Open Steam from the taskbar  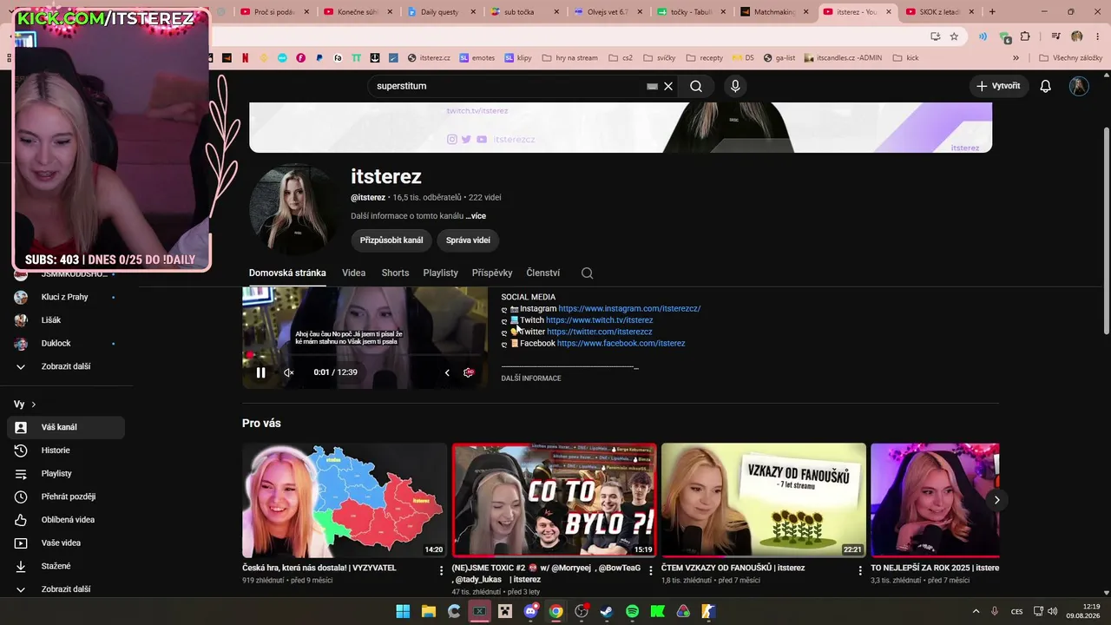[x=607, y=611]
